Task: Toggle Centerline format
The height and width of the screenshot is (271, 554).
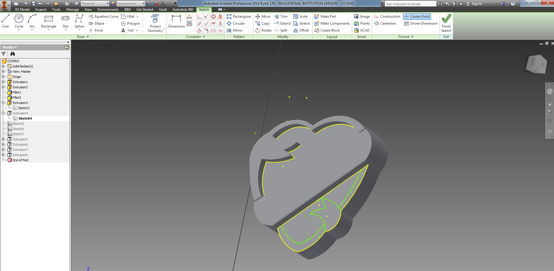Action: click(385, 23)
